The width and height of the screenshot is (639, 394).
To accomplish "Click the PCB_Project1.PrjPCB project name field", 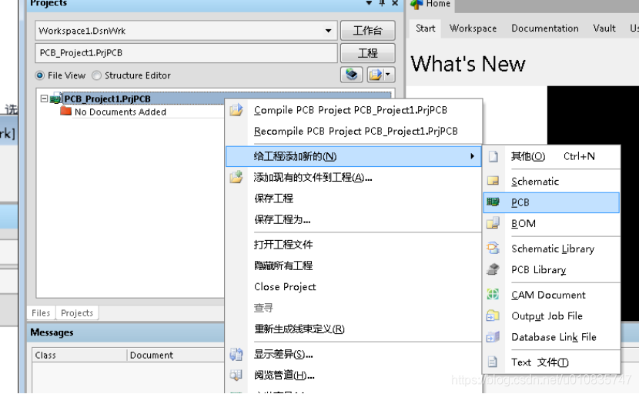I will click(186, 53).
